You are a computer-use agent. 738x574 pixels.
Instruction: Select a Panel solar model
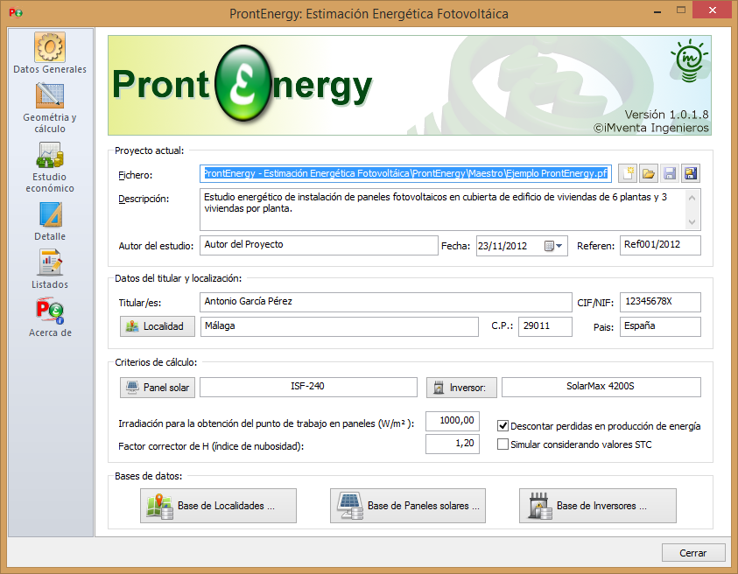pyautogui.click(x=158, y=388)
